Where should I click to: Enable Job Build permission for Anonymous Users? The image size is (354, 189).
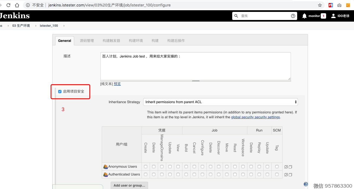pyautogui.click(x=186, y=167)
